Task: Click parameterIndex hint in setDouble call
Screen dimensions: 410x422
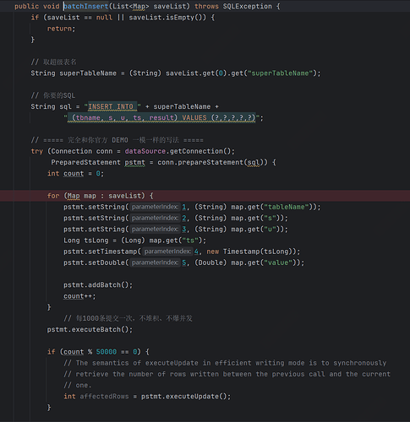Action: (x=155, y=262)
